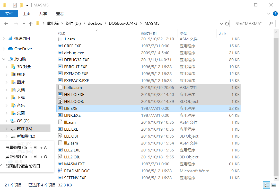Viewport: 279px width, 189px height.
Task: Click DOSBox-0.74-3 in address breadcrumb
Action: point(123,23)
